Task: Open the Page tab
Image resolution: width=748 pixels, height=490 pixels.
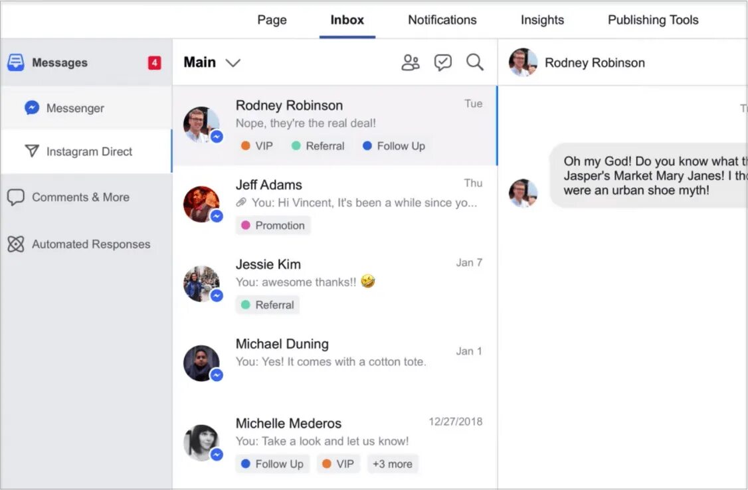Action: [x=272, y=20]
